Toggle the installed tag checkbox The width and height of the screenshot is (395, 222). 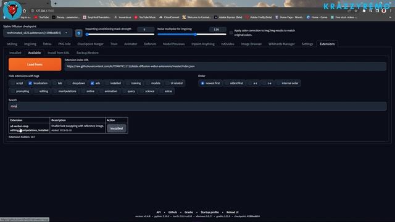(107, 83)
